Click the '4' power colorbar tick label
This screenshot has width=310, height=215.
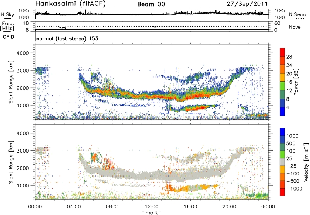click(288, 107)
